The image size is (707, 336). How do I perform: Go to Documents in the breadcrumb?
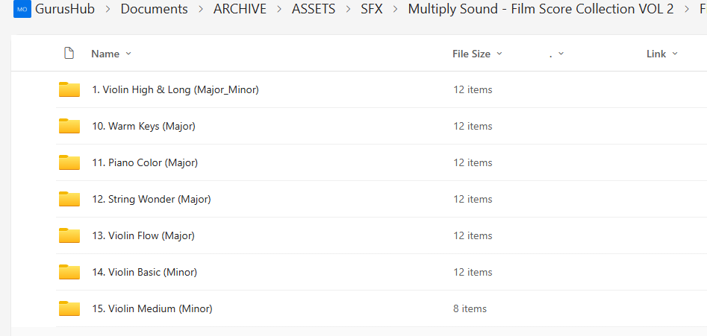tap(154, 10)
